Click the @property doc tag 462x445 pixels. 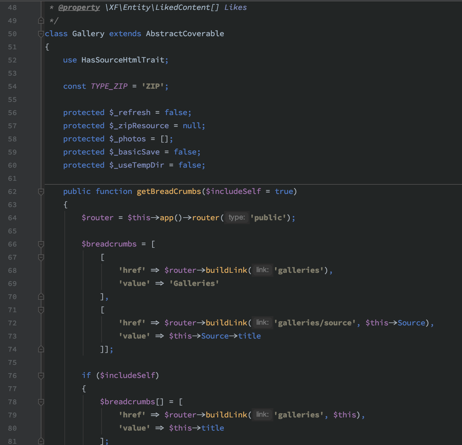[x=79, y=8]
